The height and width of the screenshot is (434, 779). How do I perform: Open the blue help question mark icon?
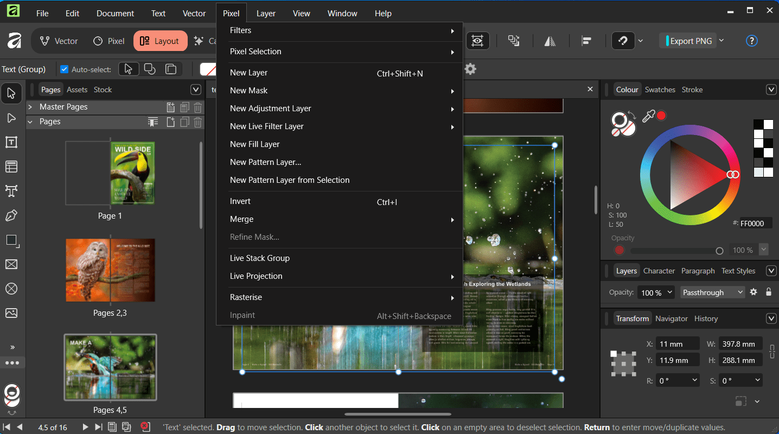click(751, 41)
